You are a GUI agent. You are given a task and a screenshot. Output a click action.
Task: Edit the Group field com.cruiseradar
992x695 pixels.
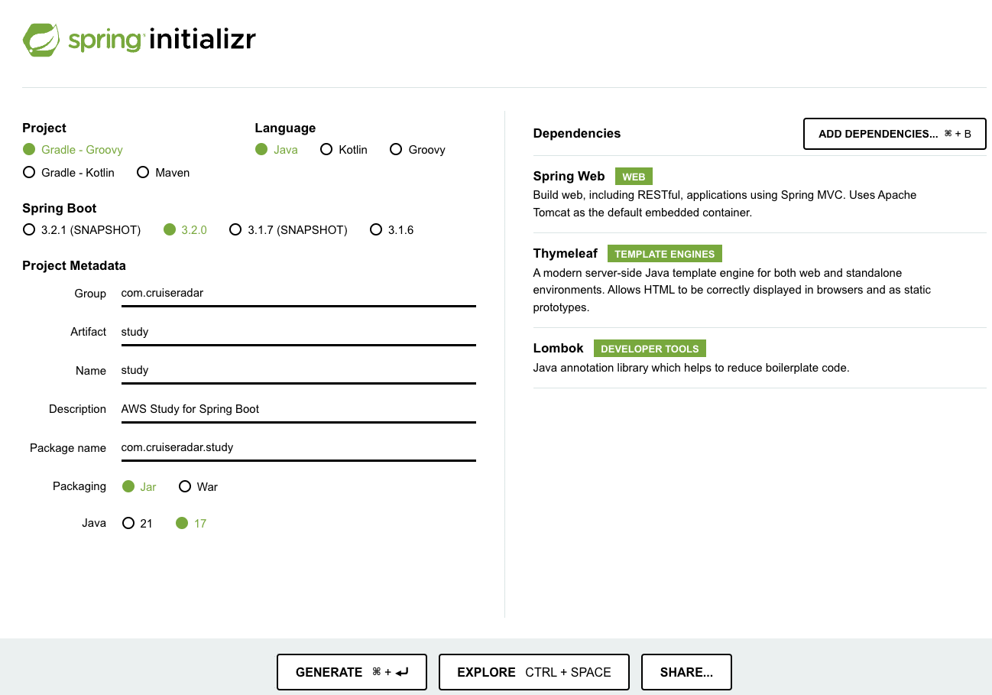coord(298,294)
